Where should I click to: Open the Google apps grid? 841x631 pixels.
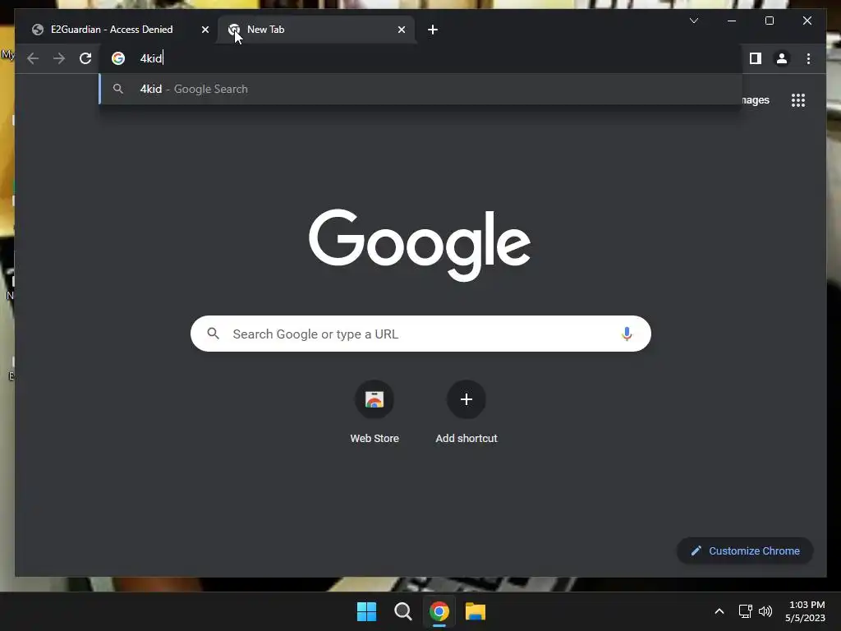tap(798, 100)
